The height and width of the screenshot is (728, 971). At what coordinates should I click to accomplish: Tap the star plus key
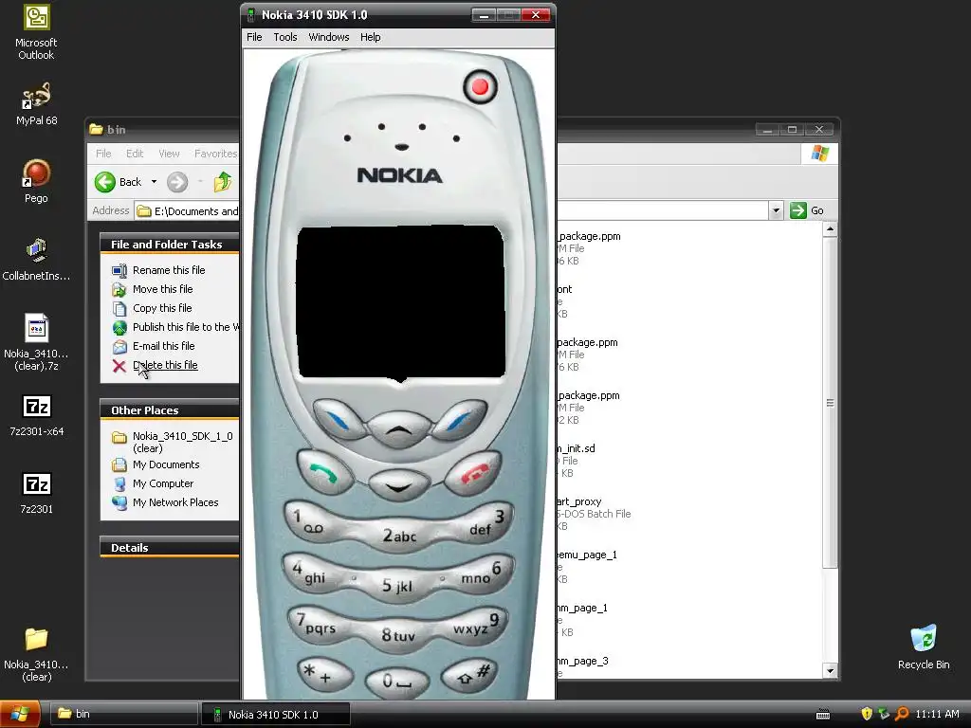point(324,675)
